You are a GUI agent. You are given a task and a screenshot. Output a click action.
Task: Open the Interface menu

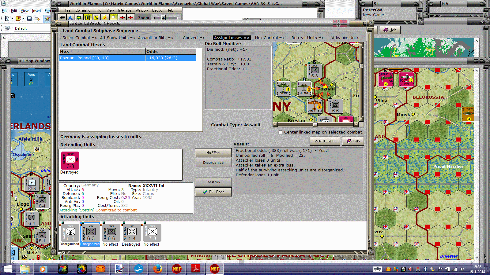point(125,10)
